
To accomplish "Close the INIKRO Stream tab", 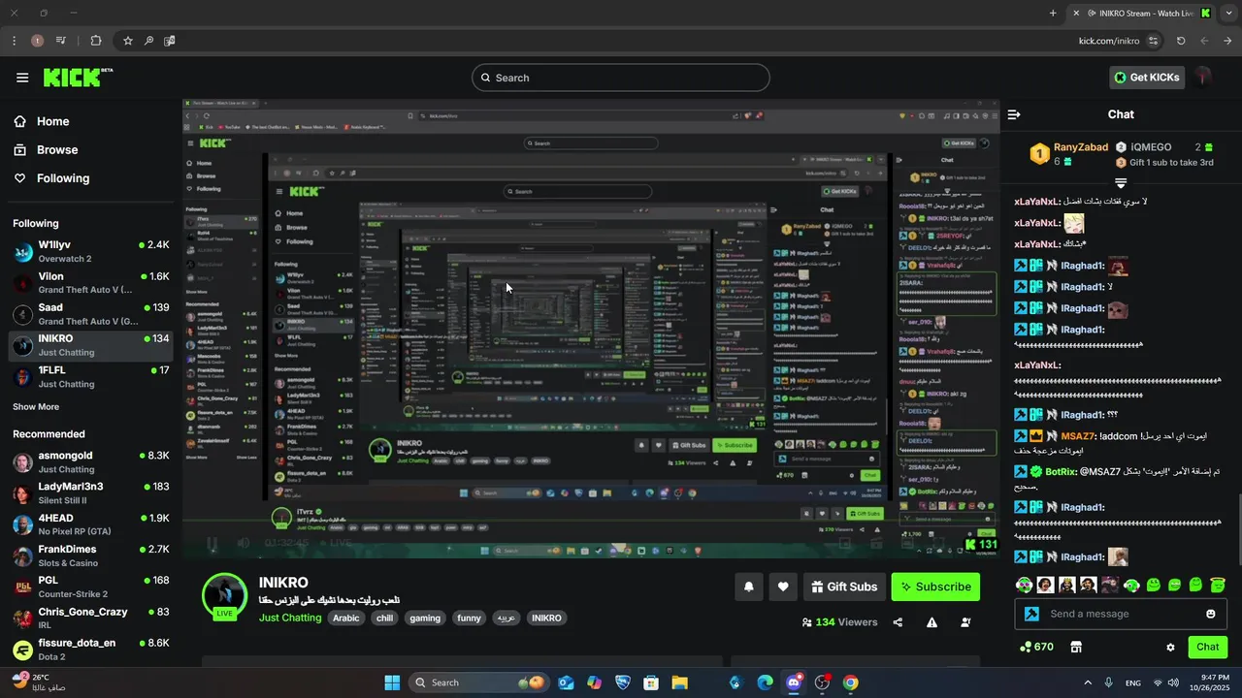I will [x=1076, y=14].
